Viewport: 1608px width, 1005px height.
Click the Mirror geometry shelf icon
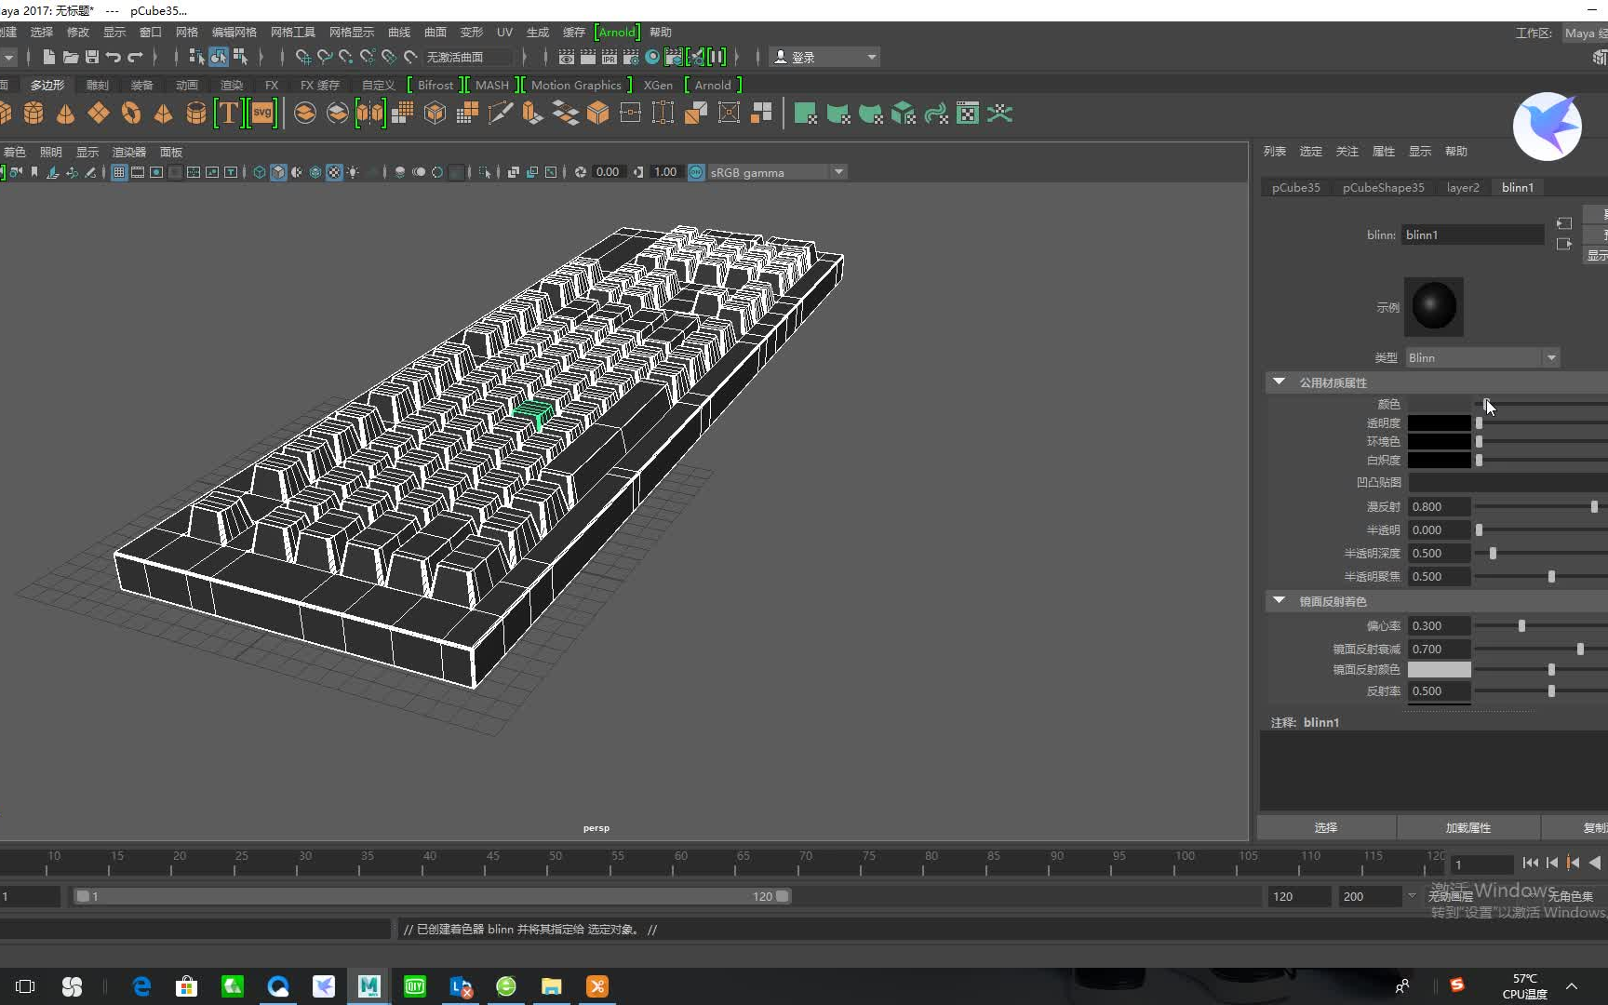(369, 114)
